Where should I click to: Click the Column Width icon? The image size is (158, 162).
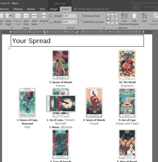pos(52,22)
